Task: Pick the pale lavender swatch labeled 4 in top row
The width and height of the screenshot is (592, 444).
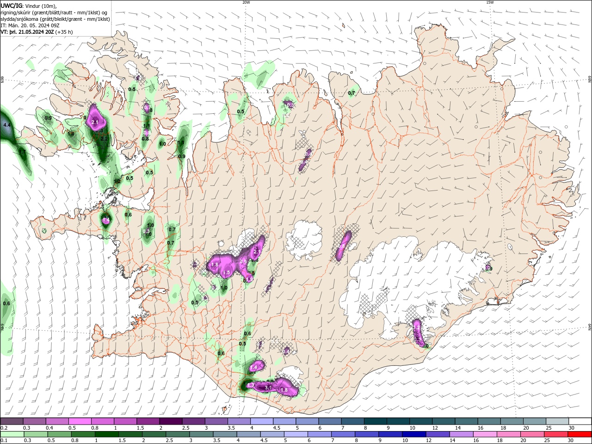Action: pyautogui.click(x=261, y=421)
